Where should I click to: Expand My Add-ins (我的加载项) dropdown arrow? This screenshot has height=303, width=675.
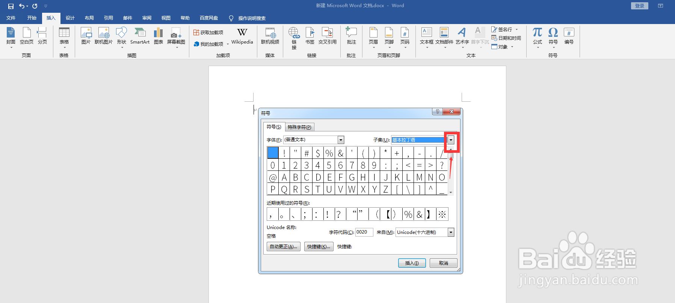pyautogui.click(x=228, y=44)
